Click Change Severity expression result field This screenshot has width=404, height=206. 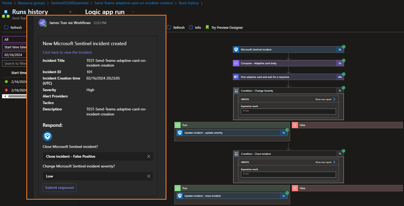click(x=288, y=111)
